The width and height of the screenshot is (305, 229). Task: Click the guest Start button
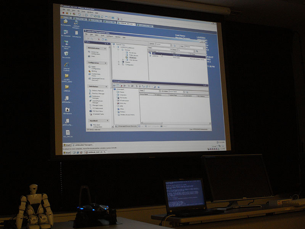67,145
